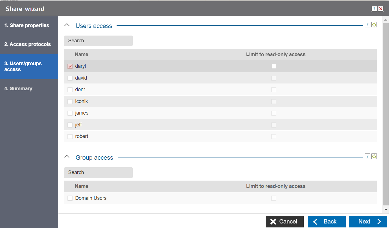Check the iconik user checkbox
This screenshot has height=228, width=389.
click(70, 102)
